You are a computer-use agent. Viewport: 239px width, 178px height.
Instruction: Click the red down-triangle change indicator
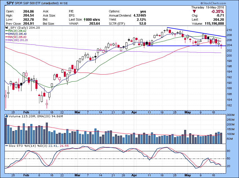[194, 12]
